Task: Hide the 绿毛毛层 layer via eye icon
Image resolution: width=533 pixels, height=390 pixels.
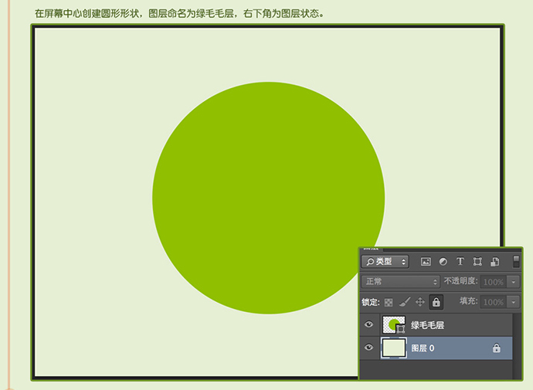Action: [369, 325]
